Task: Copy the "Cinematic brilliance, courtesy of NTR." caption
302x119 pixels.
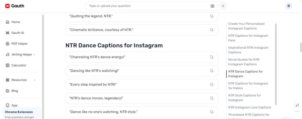Action: tap(212, 30)
